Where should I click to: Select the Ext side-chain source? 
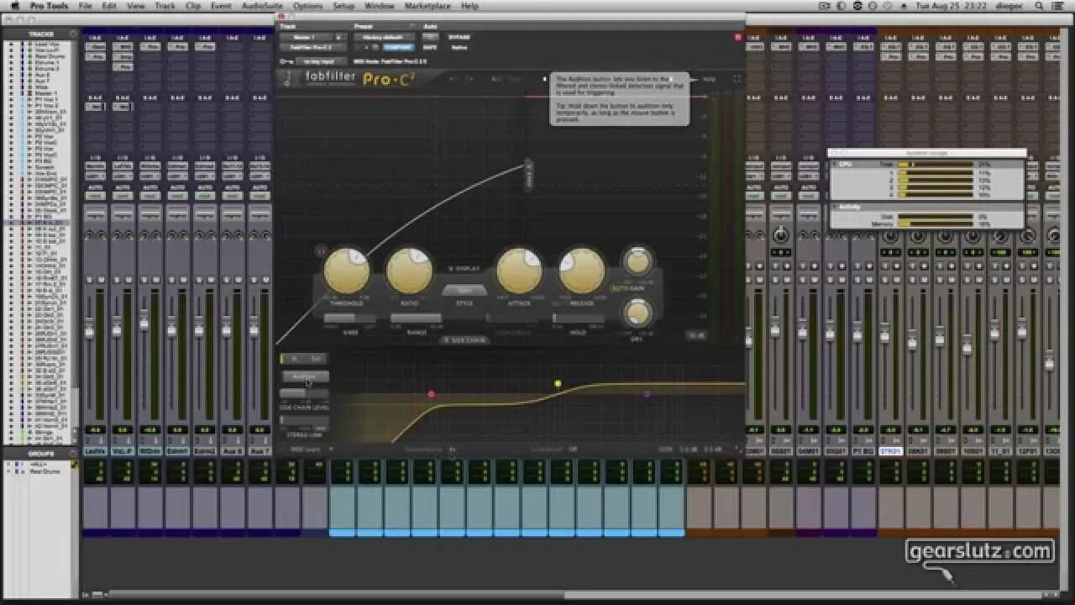point(316,359)
